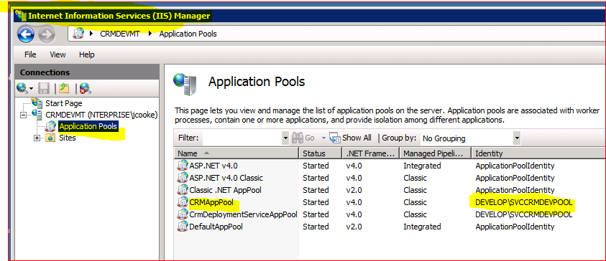This screenshot has width=606, height=261.
Task: Click ASP.NET v4.0 Classic pool icon
Action: click(x=182, y=178)
